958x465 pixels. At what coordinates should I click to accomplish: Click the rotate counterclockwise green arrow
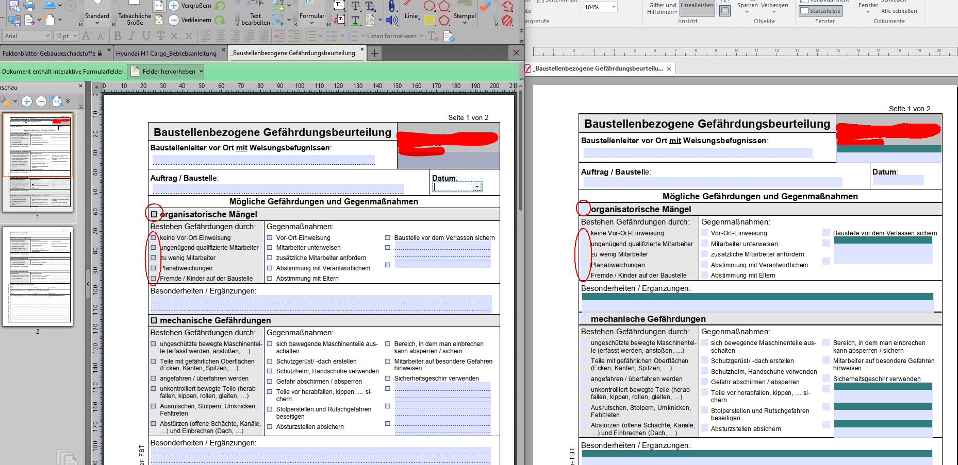(220, 6)
